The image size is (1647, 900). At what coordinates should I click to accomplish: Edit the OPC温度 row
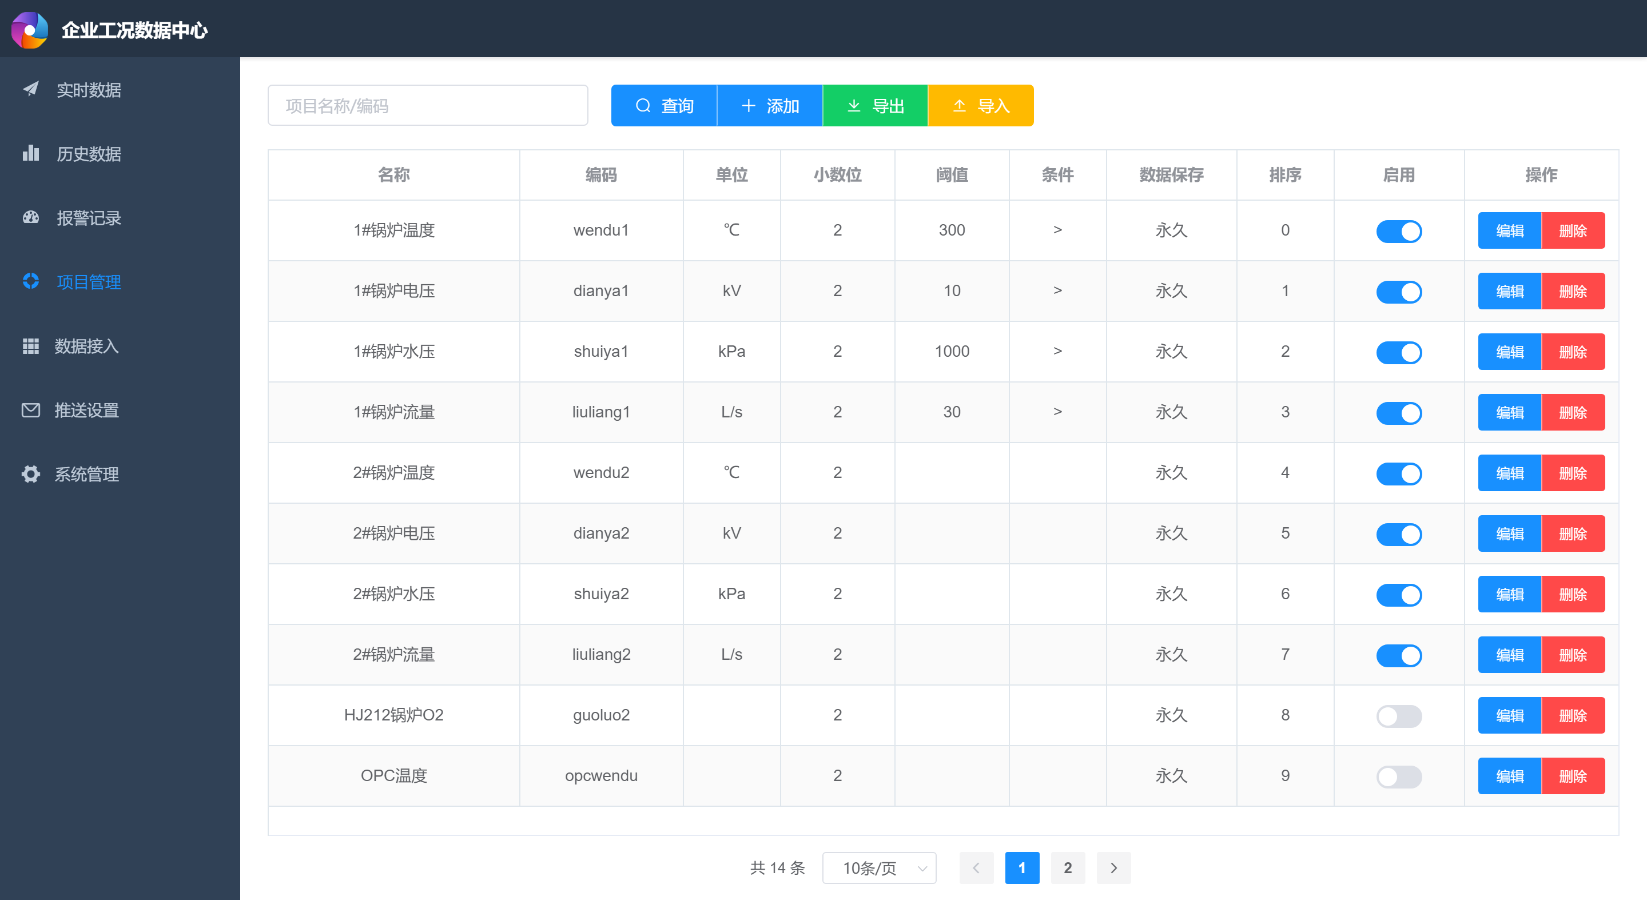(x=1510, y=776)
